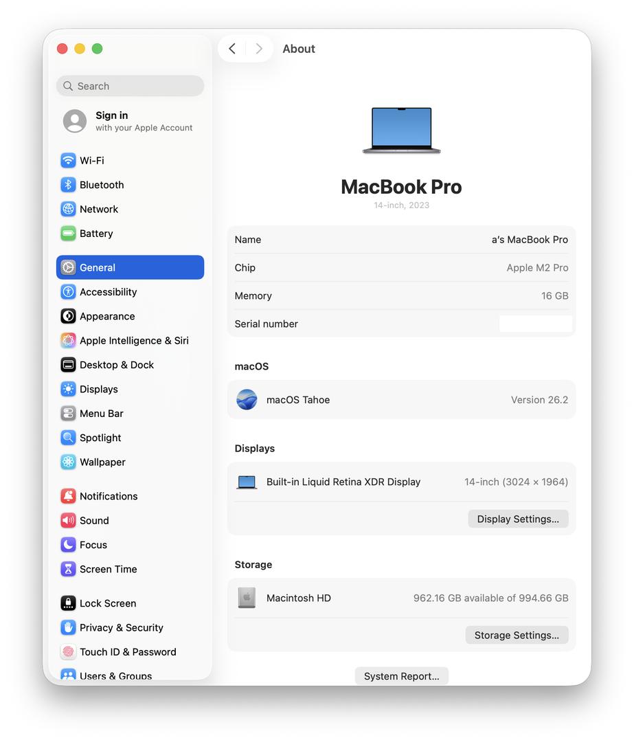
Task: Click the Notifications bell icon
Action: (68, 496)
